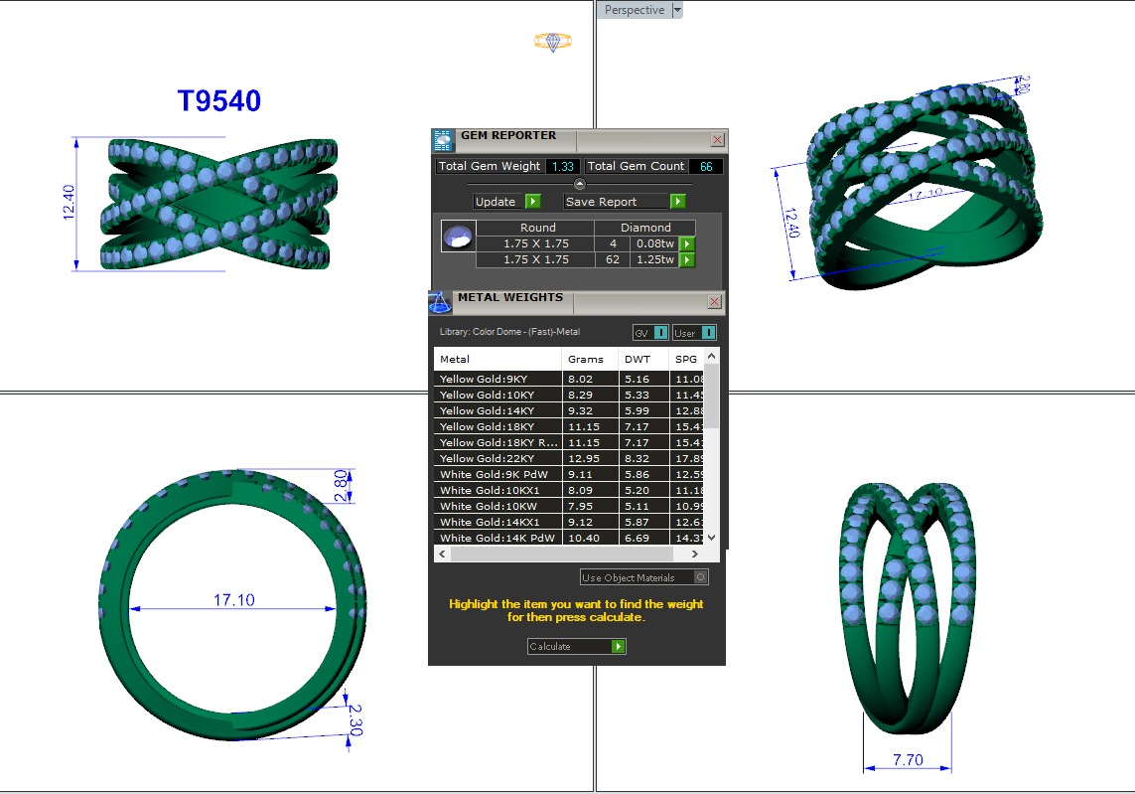The width and height of the screenshot is (1135, 794).
Task: Click the 7.70 width dimension in the side view
Action: click(907, 760)
